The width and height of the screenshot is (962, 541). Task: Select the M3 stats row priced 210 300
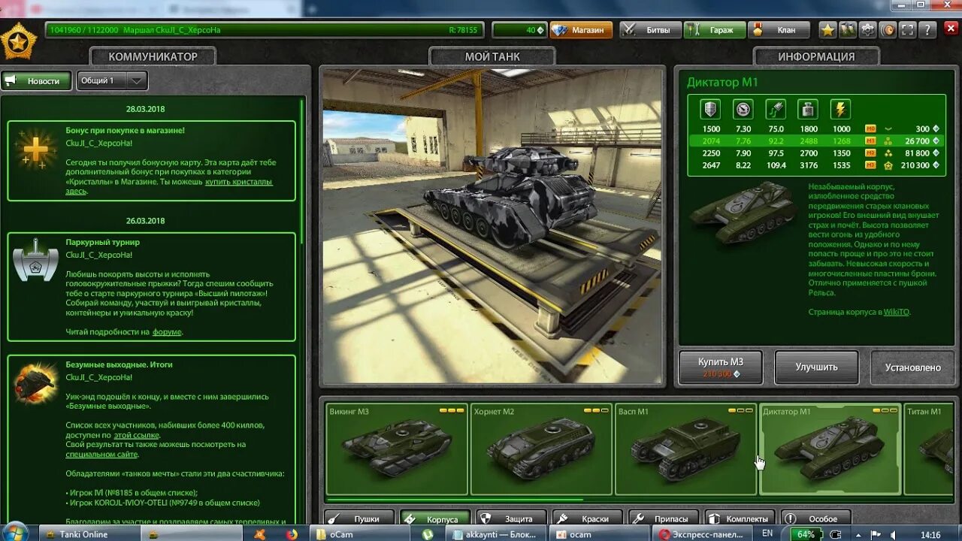(x=818, y=165)
